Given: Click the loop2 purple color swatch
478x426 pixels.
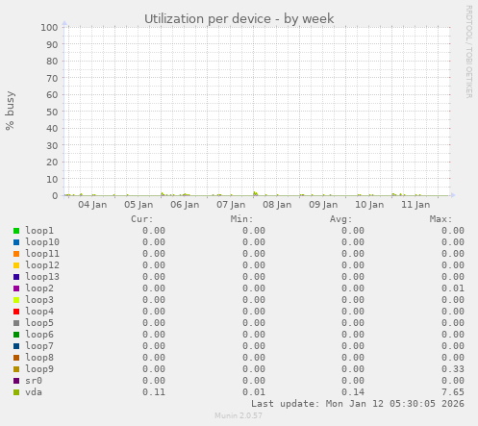Looking at the screenshot, I should tap(16, 288).
